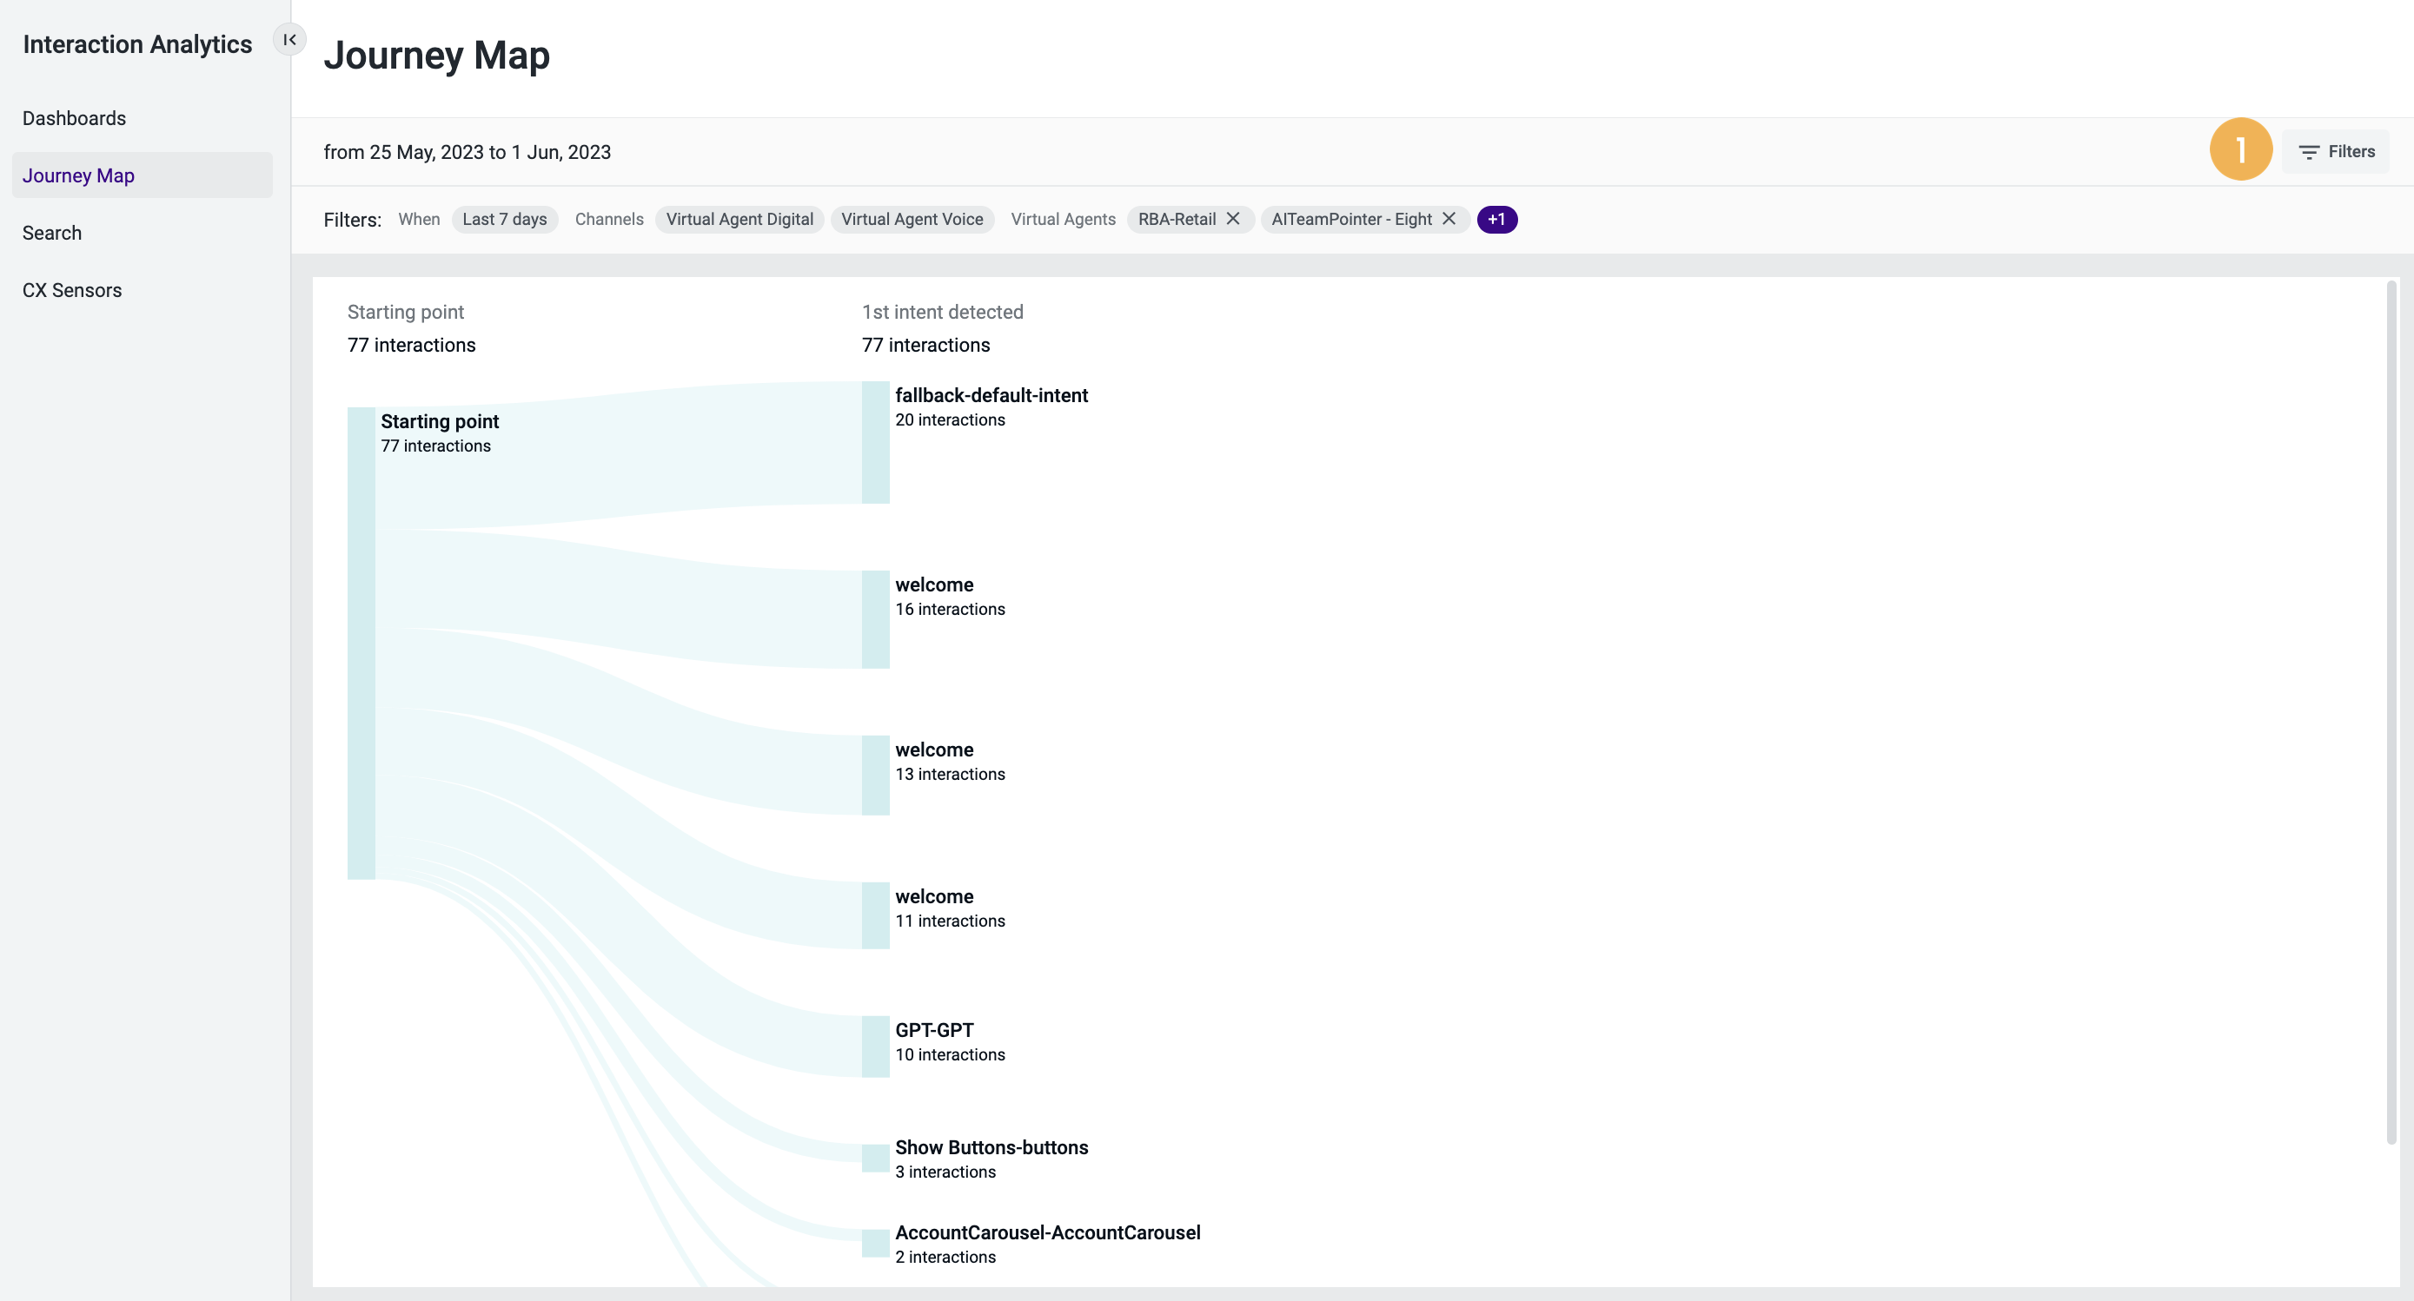Toggle the Virtual Agent Digital channel
Viewport: 2414px width, 1301px height.
click(x=739, y=219)
